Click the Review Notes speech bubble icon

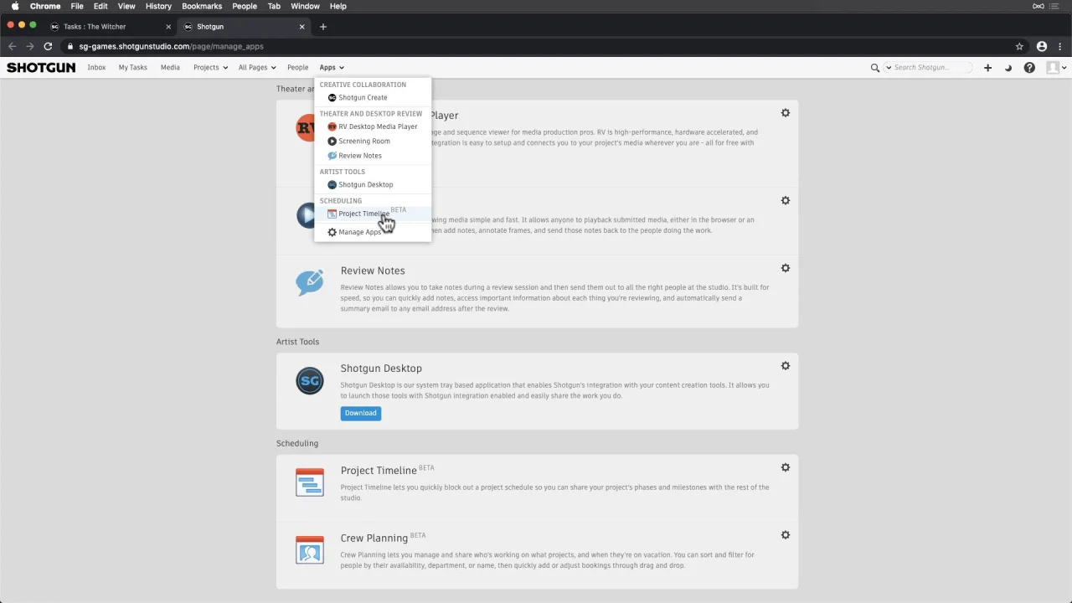[x=310, y=282]
